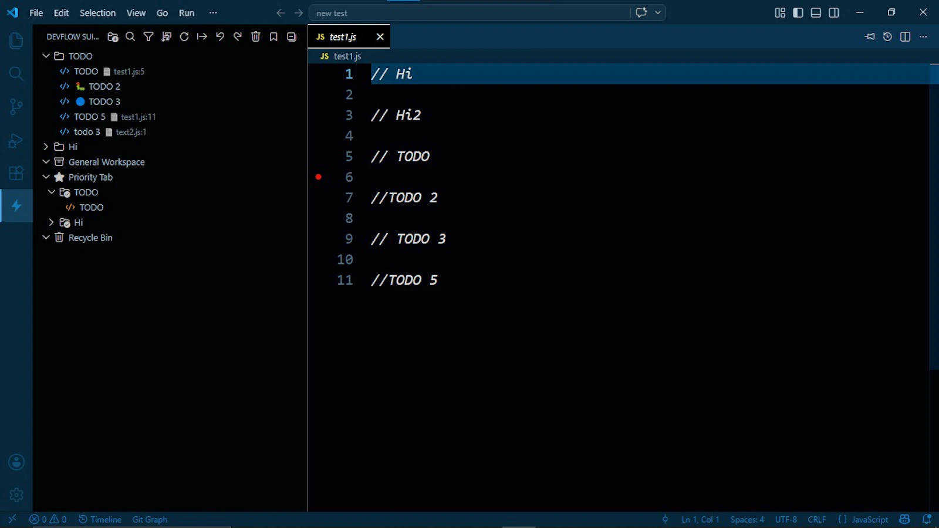This screenshot has height=528, width=939.
Task: Open the Copilot chat icon in title bar
Action: pos(641,12)
